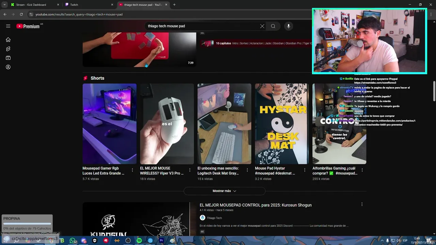Click title El unboxing mas sencillo Logitech
Viewport: 436px width, 245px height.
tap(218, 171)
